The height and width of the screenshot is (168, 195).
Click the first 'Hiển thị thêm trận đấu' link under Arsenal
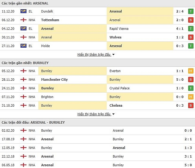94,55
